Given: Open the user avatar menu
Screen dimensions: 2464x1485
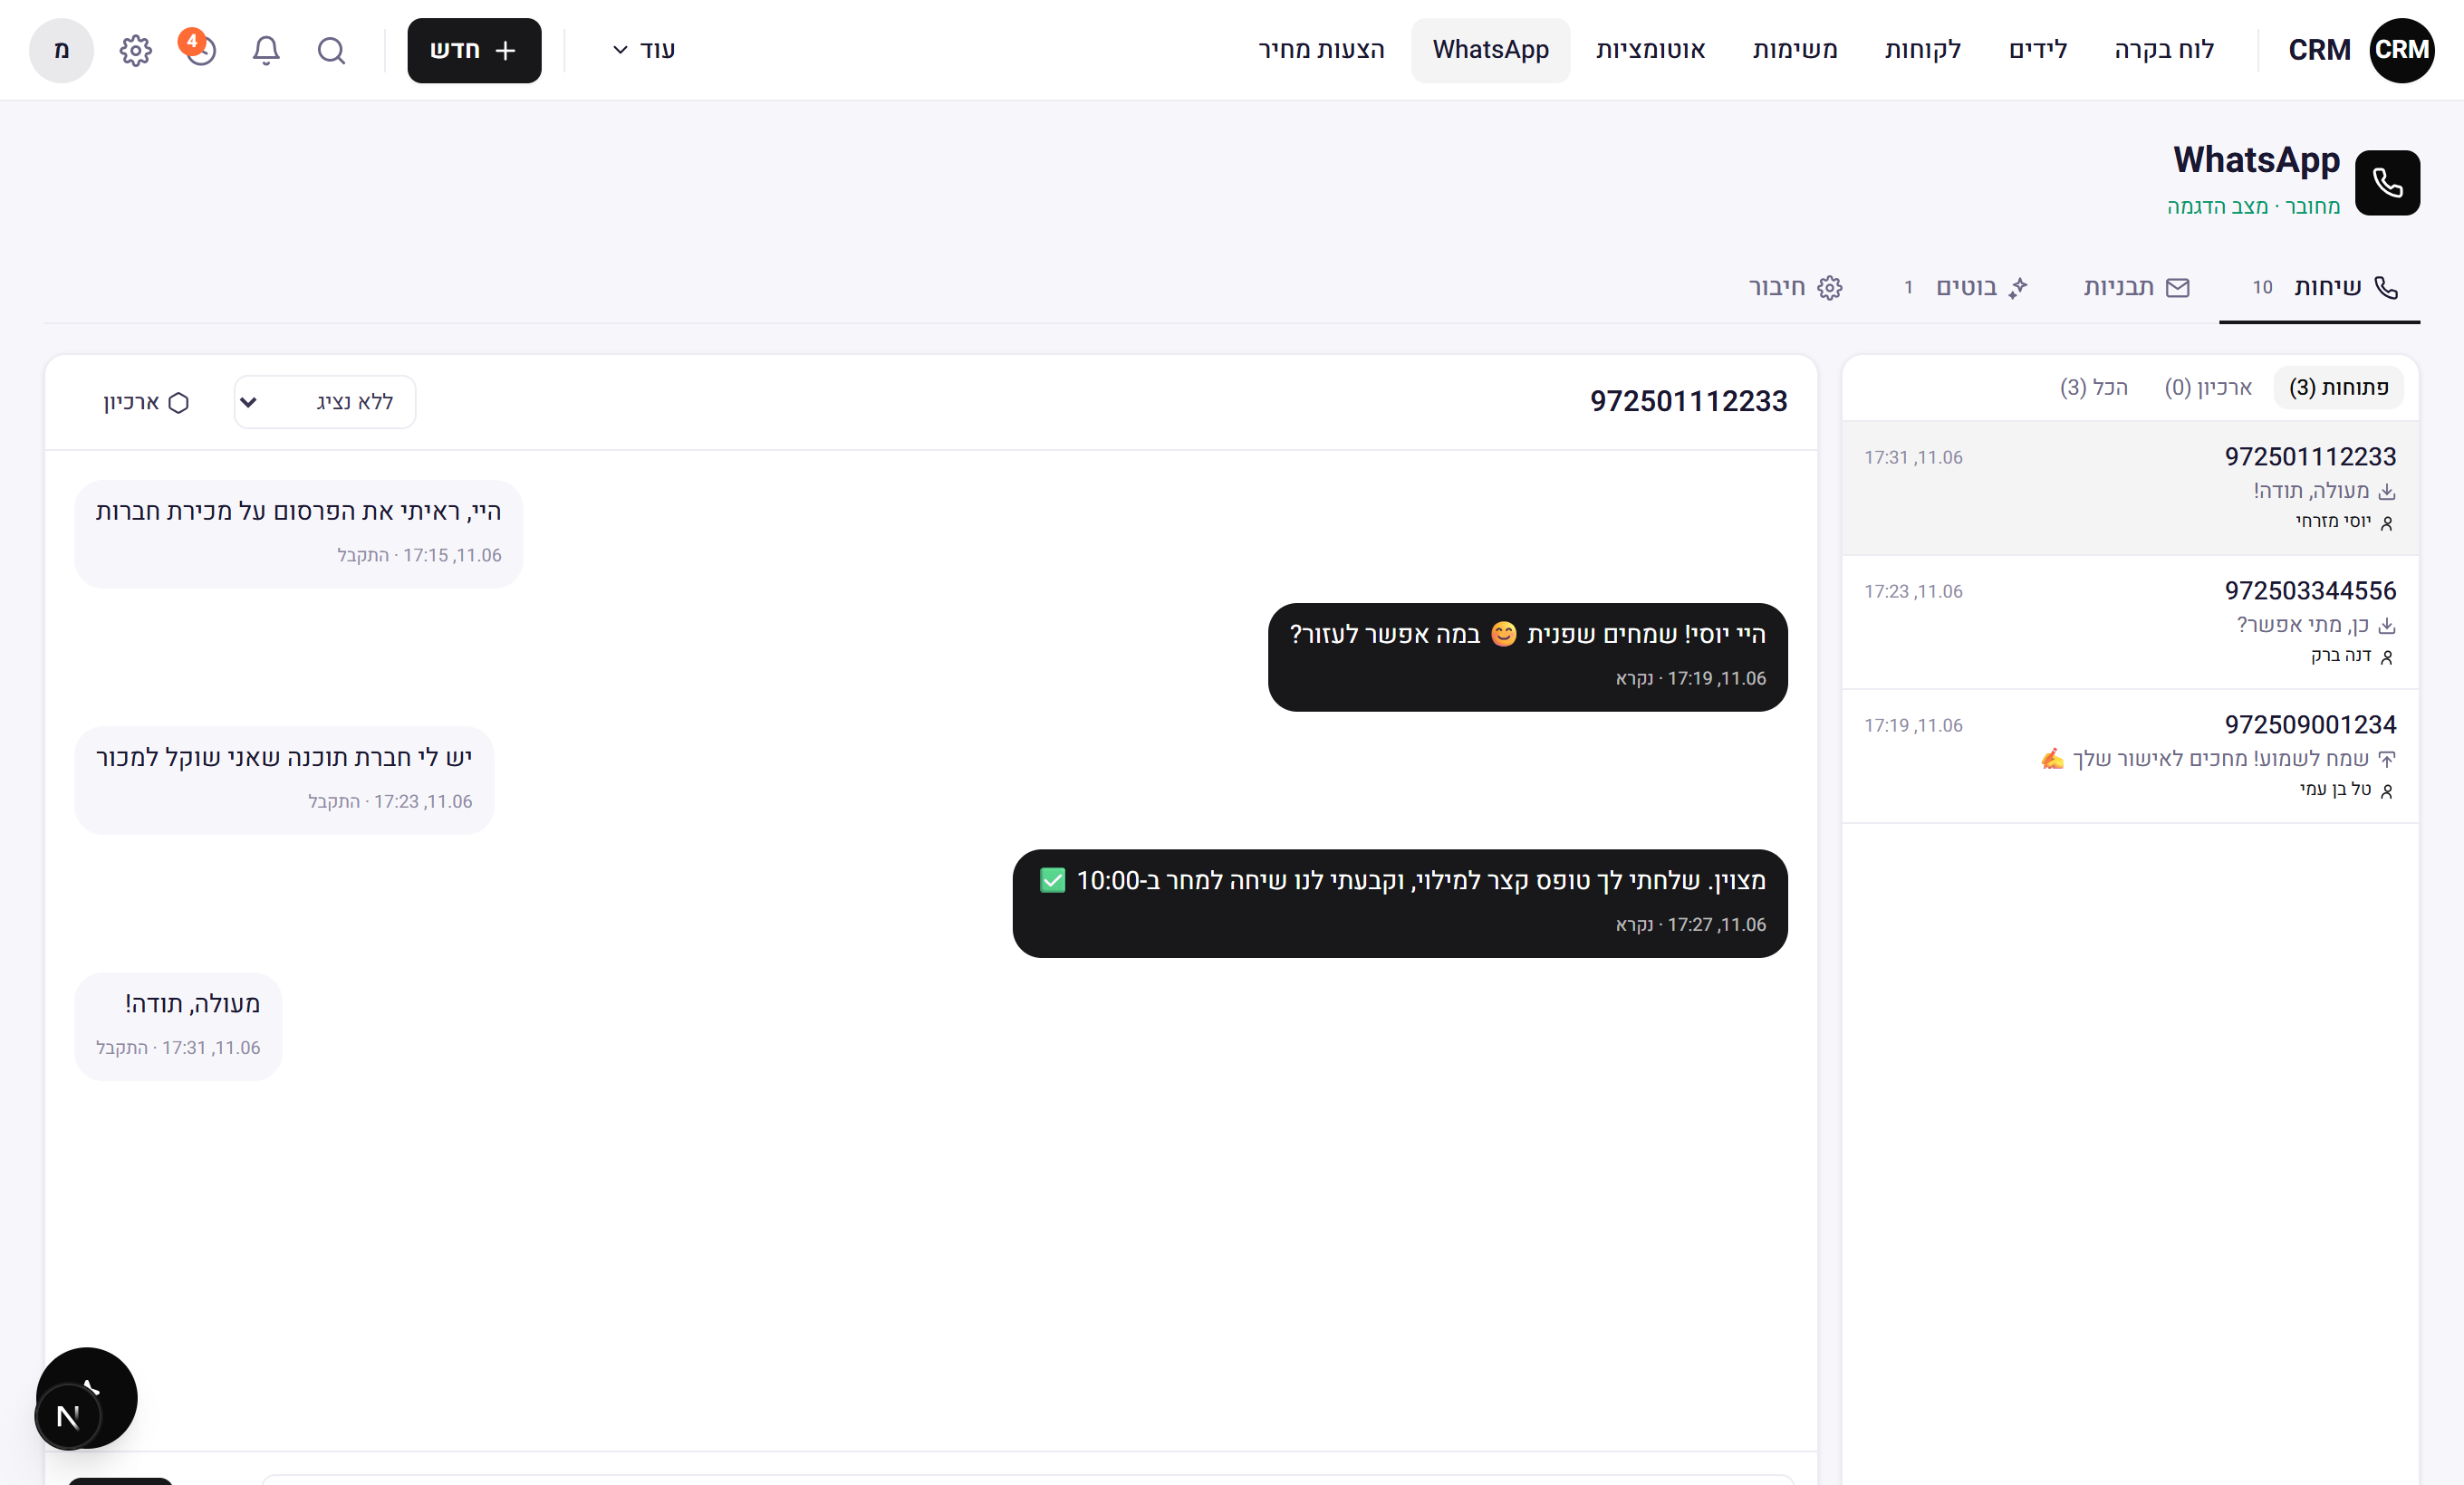Looking at the screenshot, I should [x=61, y=50].
